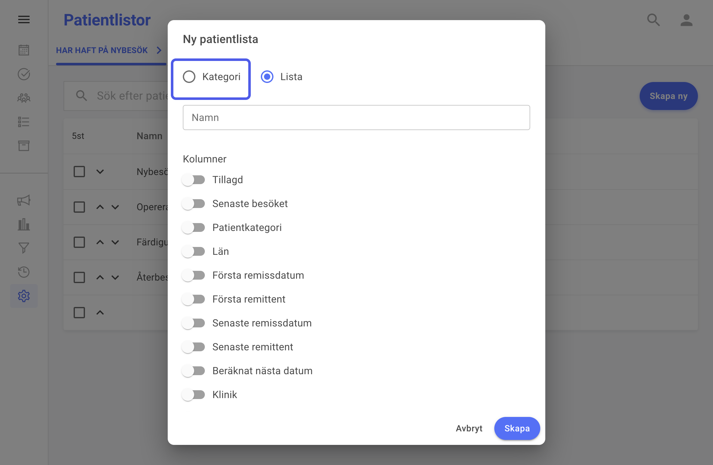
Task: Open the bar chart statistics icon
Action: pyautogui.click(x=24, y=224)
